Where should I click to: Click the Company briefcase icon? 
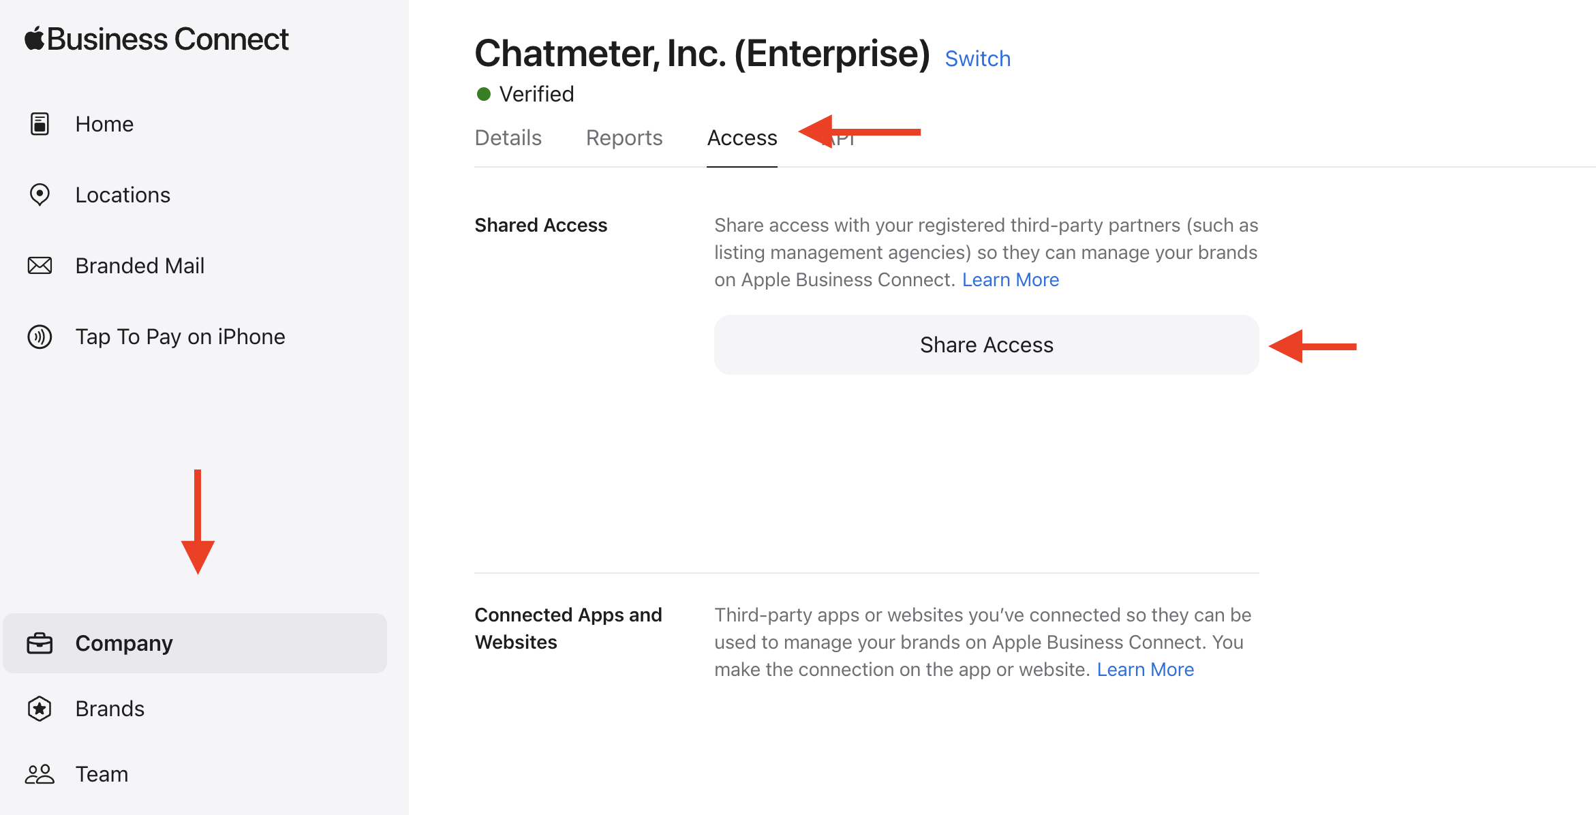pyautogui.click(x=40, y=643)
